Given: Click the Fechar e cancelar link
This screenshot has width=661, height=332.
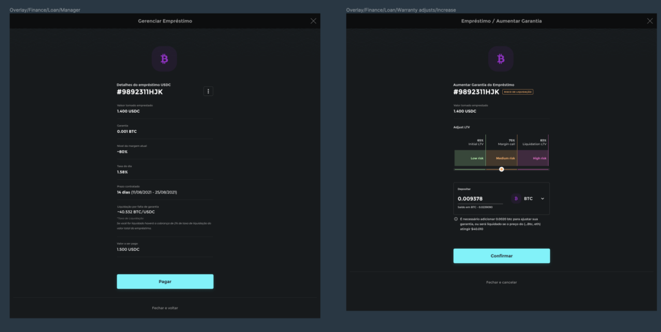Looking at the screenshot, I should point(502,282).
